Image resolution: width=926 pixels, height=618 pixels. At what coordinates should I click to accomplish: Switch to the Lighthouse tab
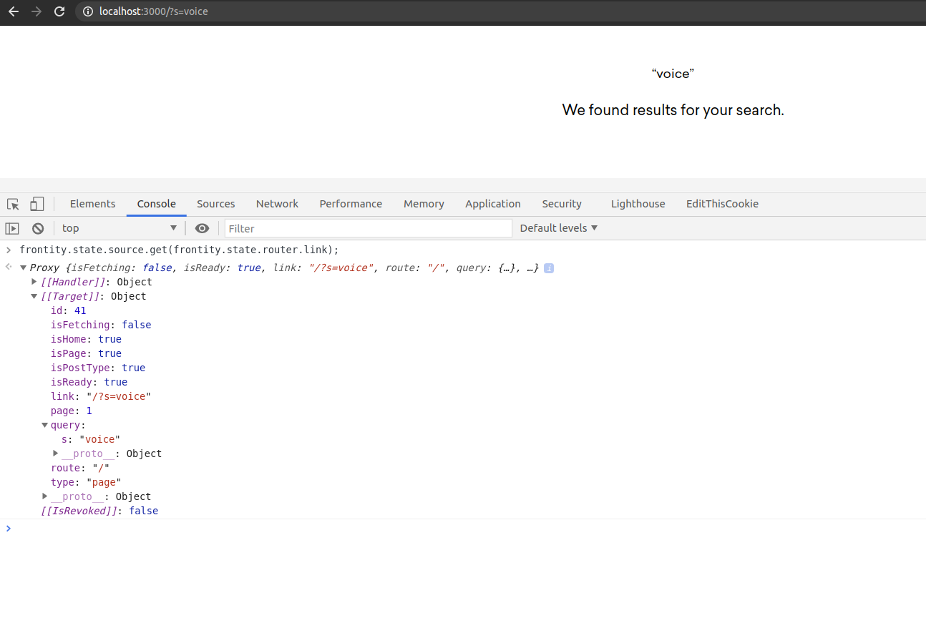(638, 204)
